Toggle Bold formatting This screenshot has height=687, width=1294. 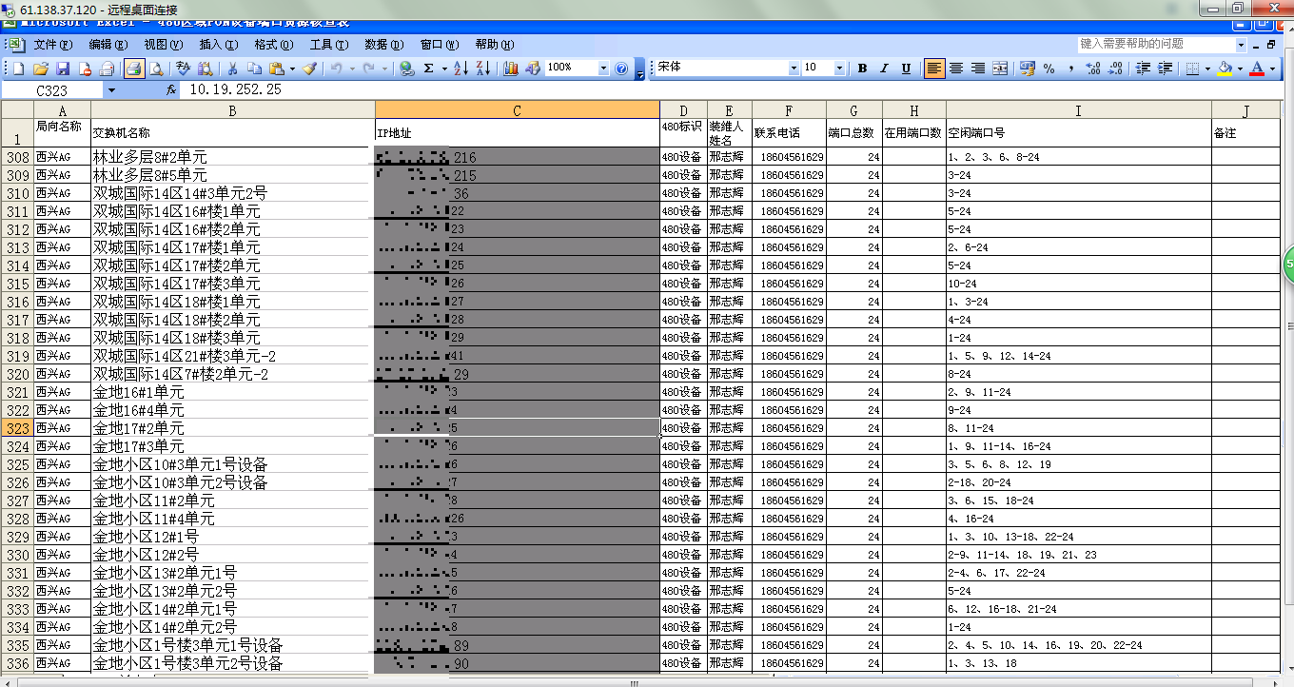point(862,69)
